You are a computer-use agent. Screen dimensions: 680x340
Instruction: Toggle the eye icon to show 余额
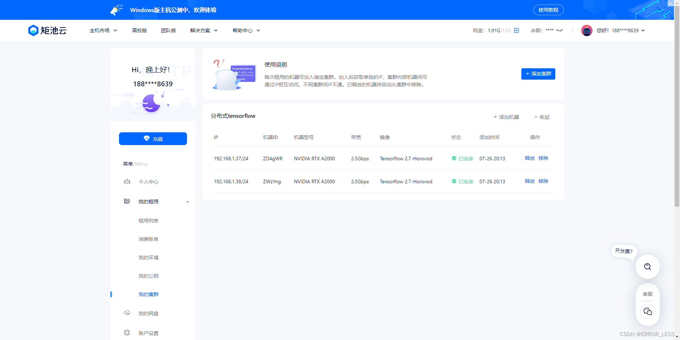(558, 30)
